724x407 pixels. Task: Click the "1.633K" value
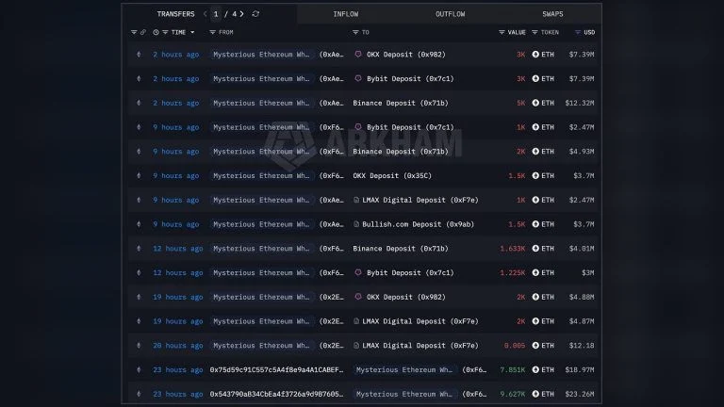click(x=513, y=249)
